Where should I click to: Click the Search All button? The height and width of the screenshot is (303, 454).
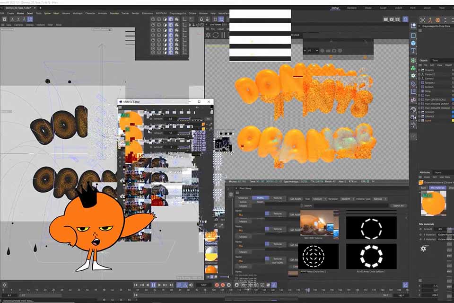pyautogui.click(x=398, y=205)
